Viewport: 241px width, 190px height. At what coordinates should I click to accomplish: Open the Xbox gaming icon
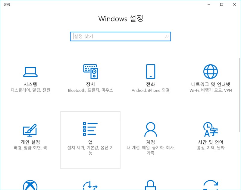click(30, 185)
